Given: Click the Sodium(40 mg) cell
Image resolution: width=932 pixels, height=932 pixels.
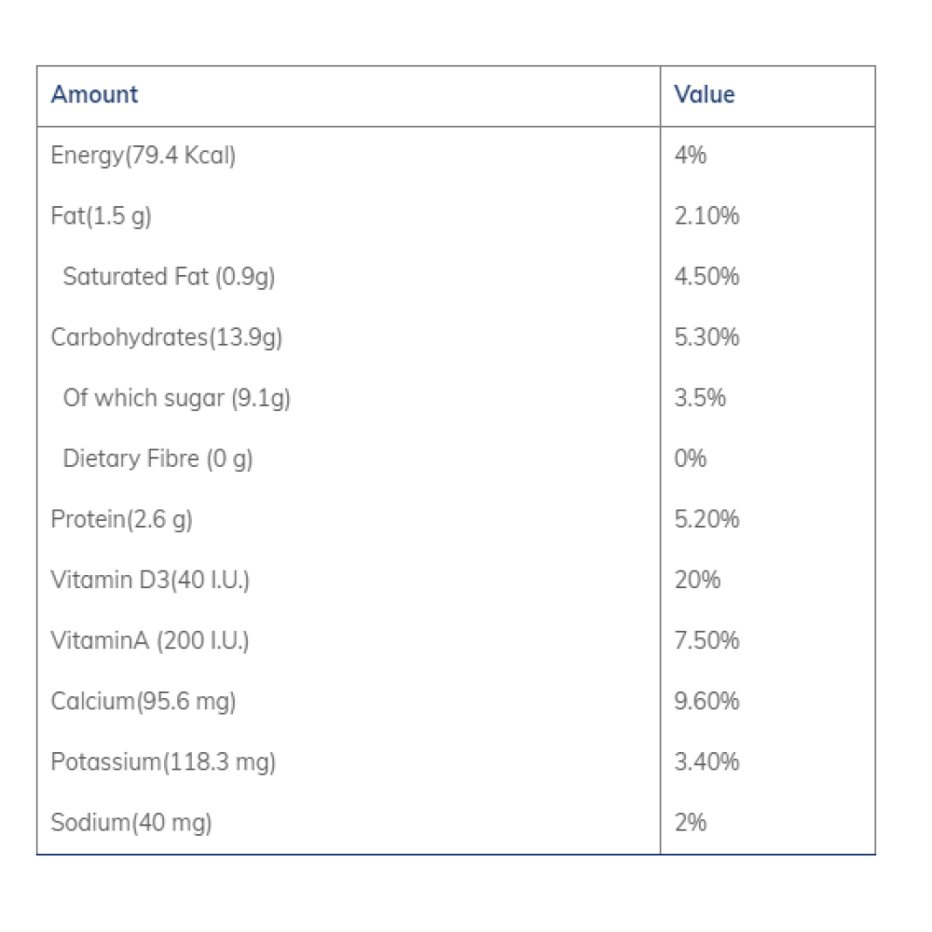Looking at the screenshot, I should [x=131, y=822].
